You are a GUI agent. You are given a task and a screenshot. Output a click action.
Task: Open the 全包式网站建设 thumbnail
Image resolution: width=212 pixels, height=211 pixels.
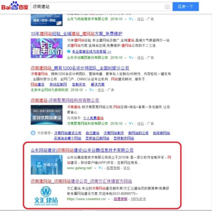click(47, 115)
